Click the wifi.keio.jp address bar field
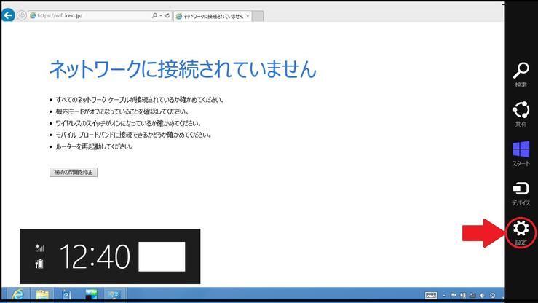 (87, 15)
